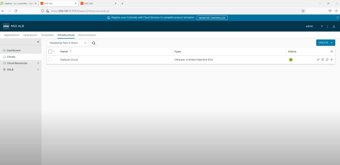Close the vSphere avi-controllers tab
The width and height of the screenshot is (340, 165).
click(36, 3)
